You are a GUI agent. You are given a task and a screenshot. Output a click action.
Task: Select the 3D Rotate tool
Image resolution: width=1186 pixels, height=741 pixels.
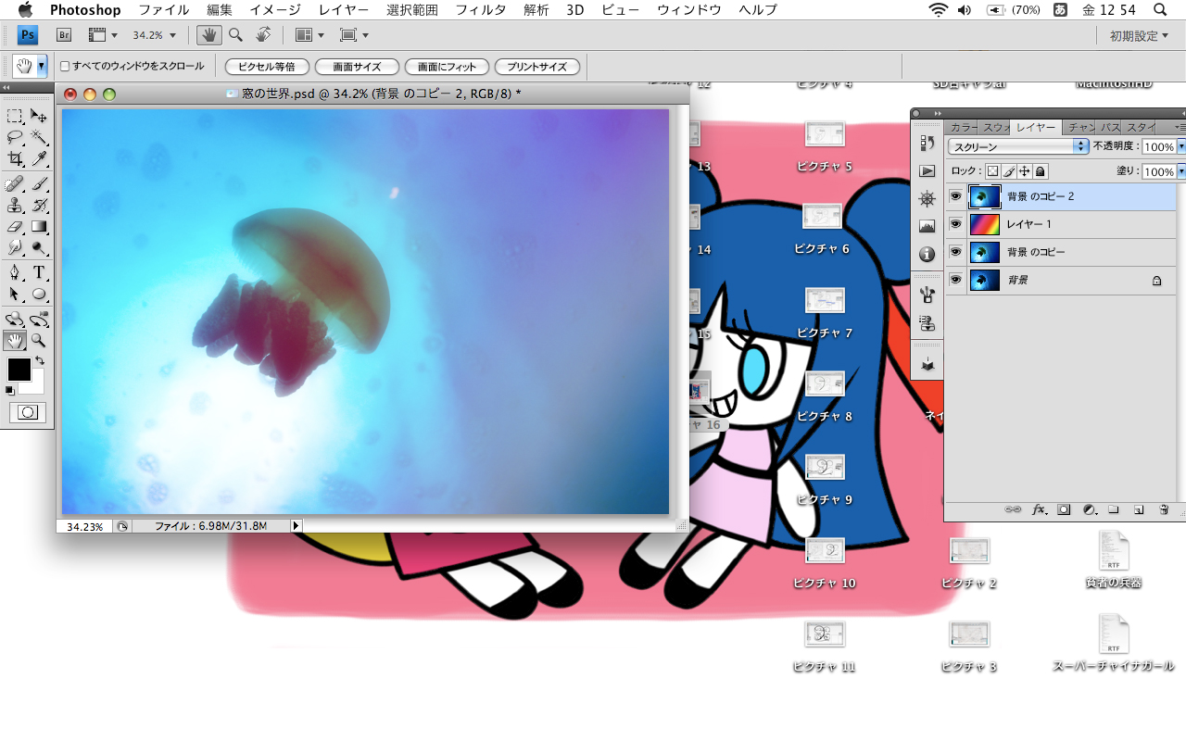tap(15, 320)
